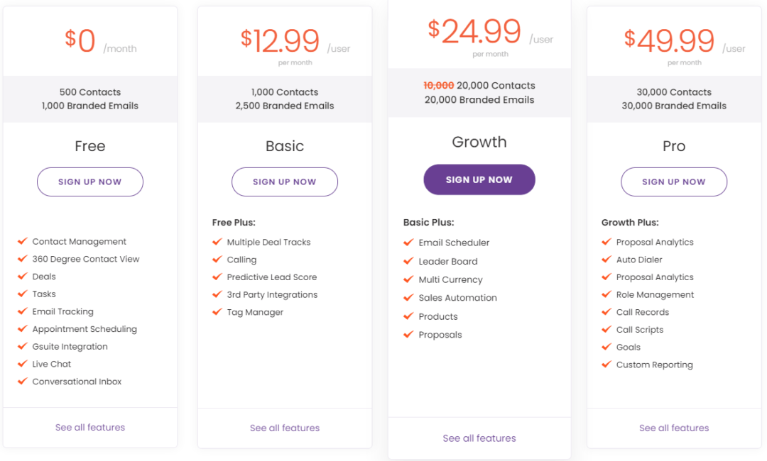The image size is (767, 461).
Task: Open See all features for the Basic plan
Action: [x=284, y=428]
